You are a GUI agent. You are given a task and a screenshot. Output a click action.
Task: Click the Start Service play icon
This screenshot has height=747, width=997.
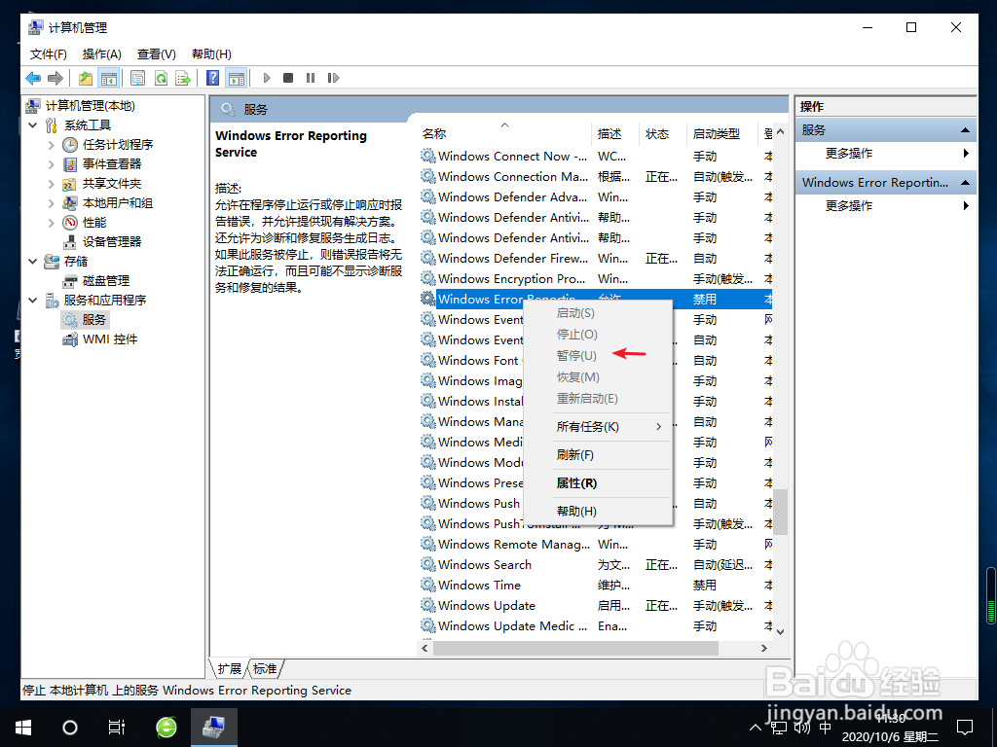click(267, 78)
